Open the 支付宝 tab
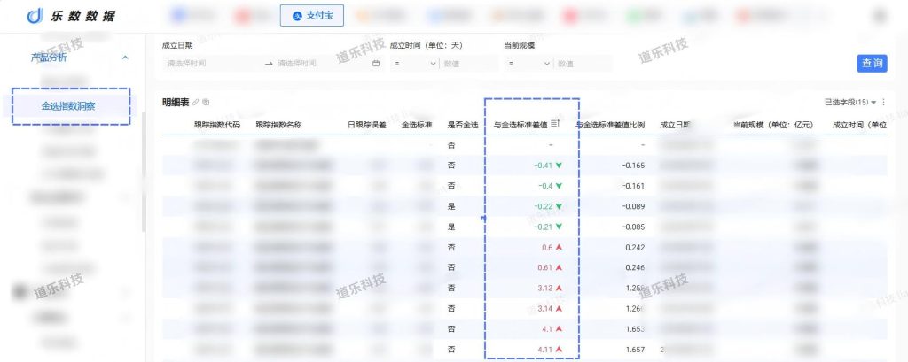Viewport: 908px width, 362px height. click(x=311, y=16)
